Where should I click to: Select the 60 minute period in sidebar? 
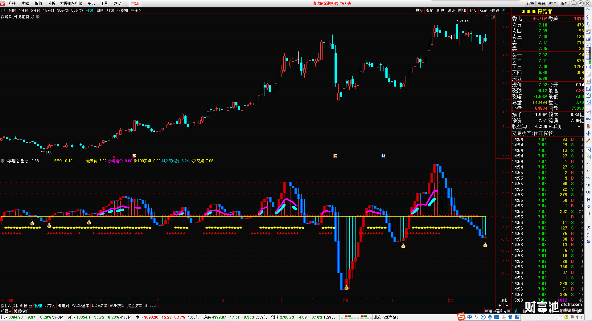pos(588,192)
